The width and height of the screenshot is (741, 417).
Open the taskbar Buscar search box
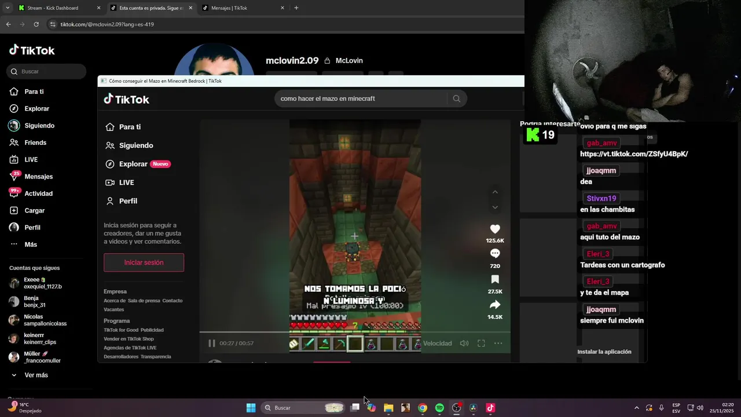(x=303, y=408)
